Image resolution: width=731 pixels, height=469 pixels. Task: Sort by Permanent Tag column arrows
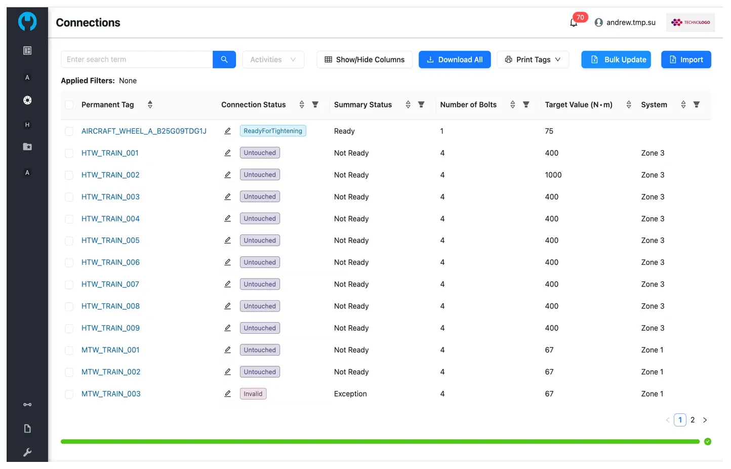tap(150, 105)
